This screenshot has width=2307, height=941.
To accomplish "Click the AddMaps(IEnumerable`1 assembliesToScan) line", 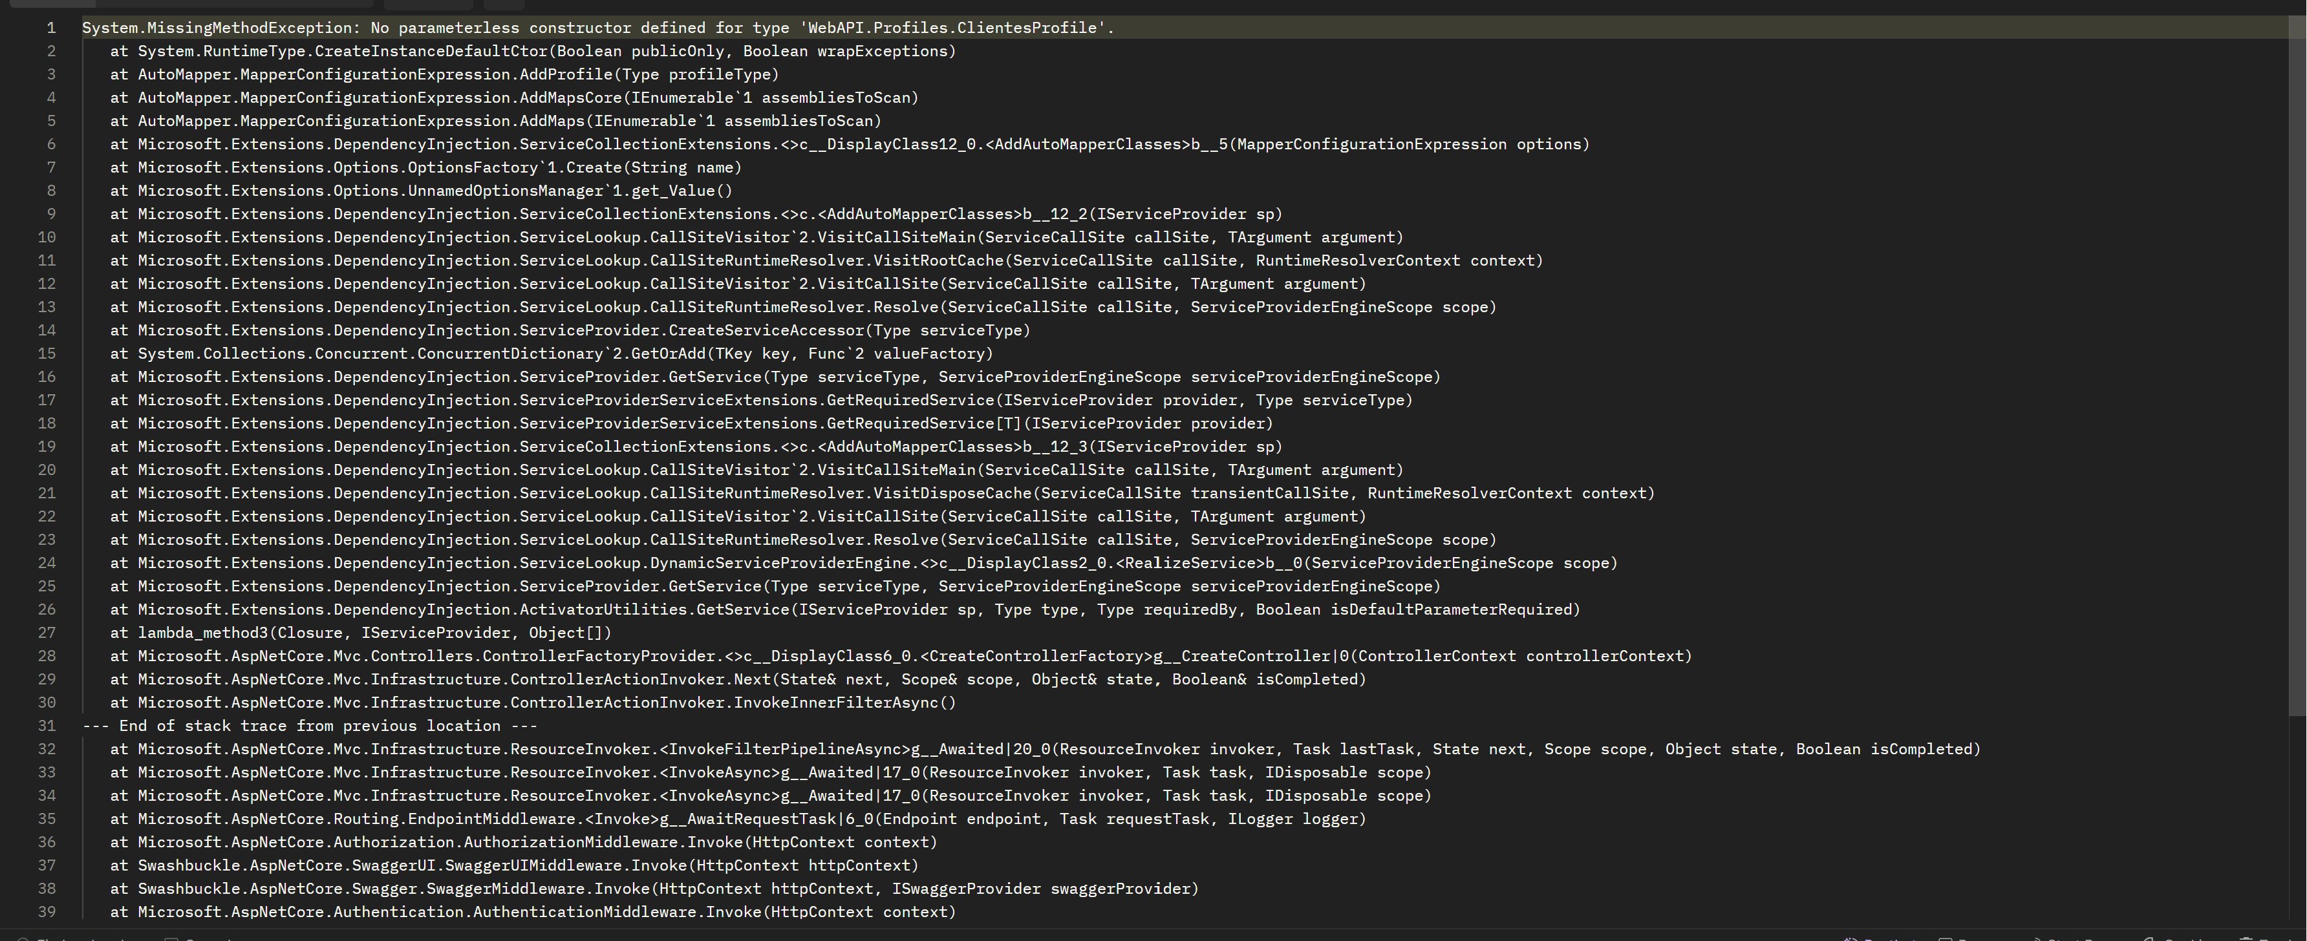I will [x=495, y=121].
